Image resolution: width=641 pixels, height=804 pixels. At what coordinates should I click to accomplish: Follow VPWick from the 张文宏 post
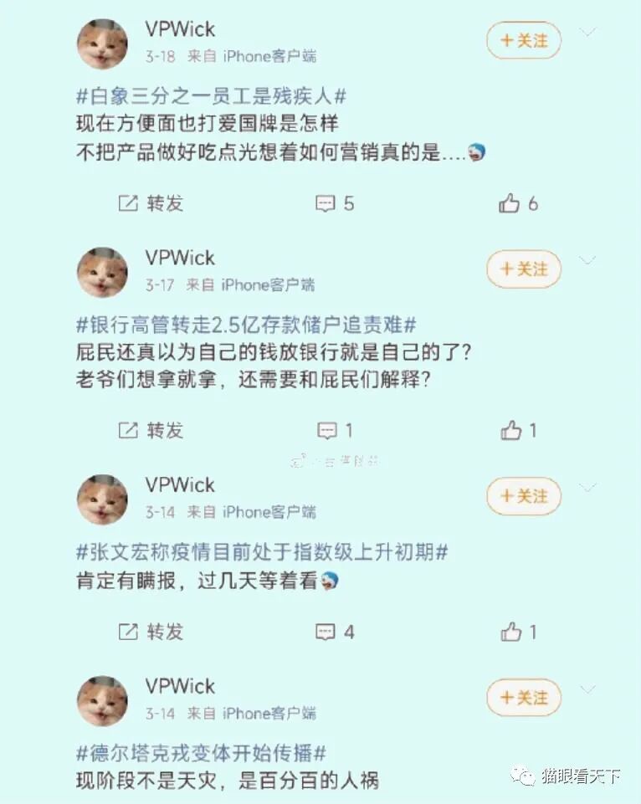[524, 496]
